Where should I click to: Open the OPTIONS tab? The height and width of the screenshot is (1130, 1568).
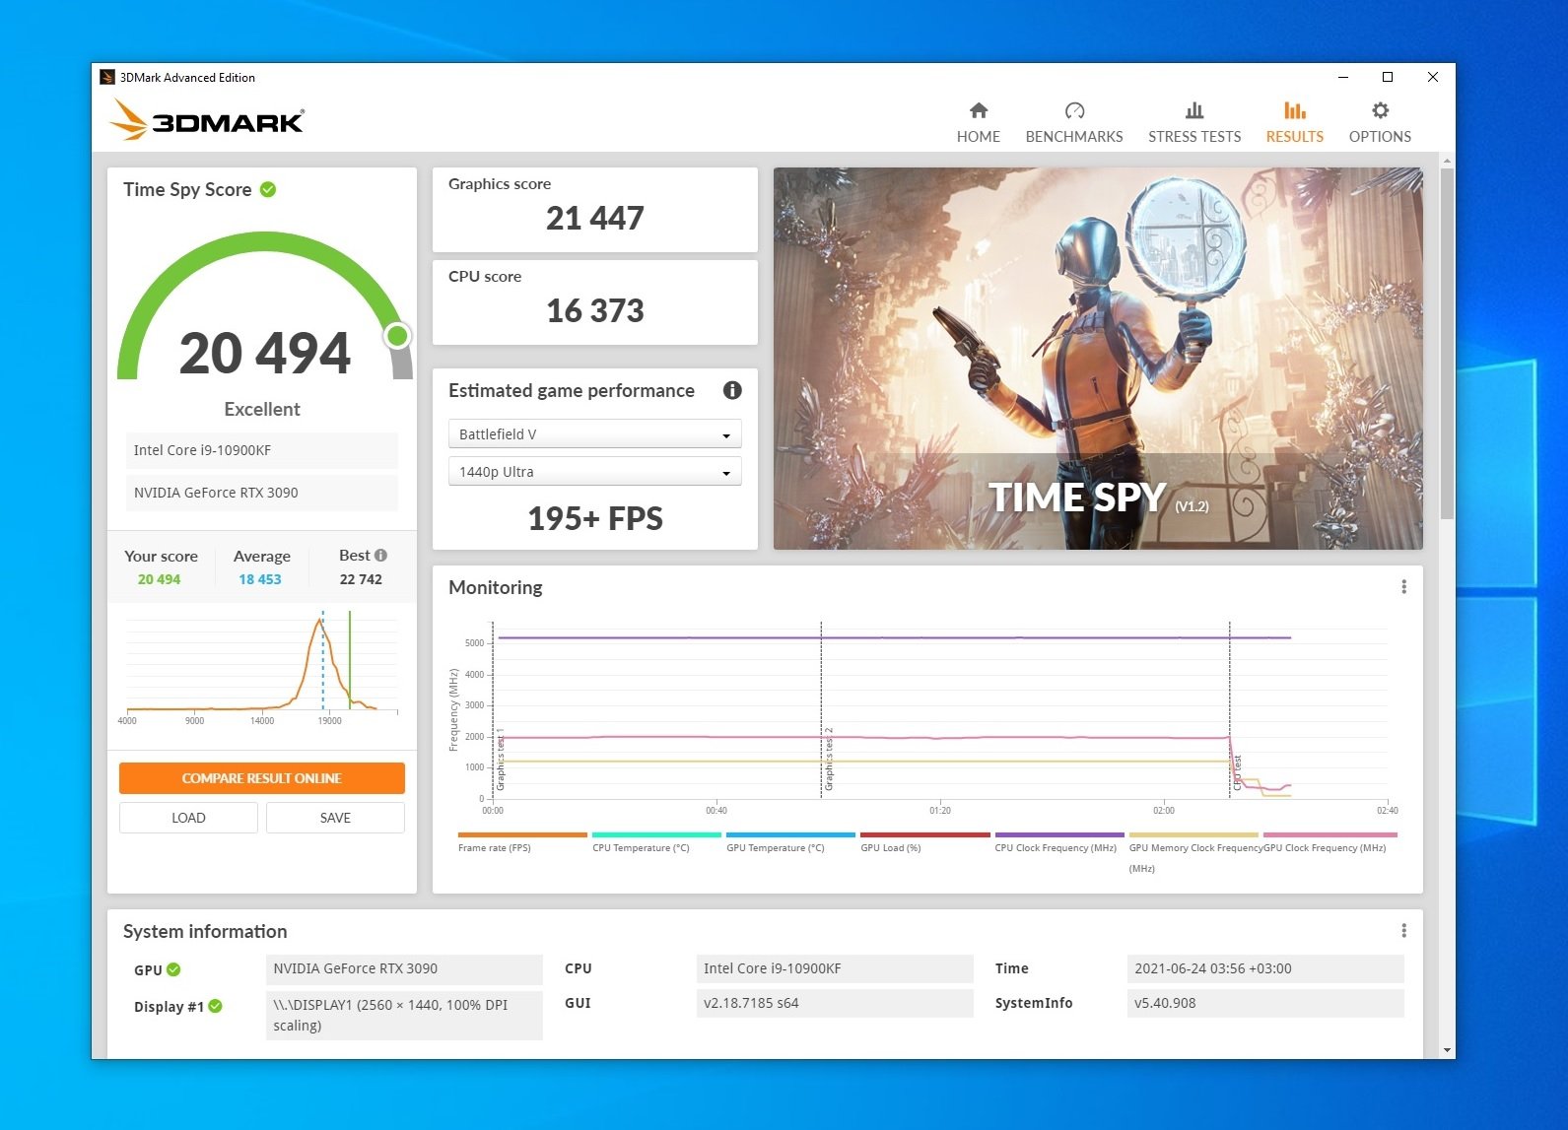click(x=1380, y=122)
